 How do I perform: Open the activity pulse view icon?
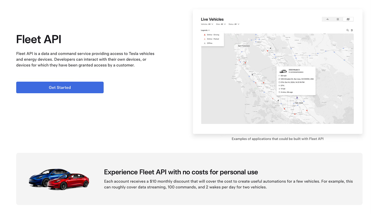pos(327,19)
